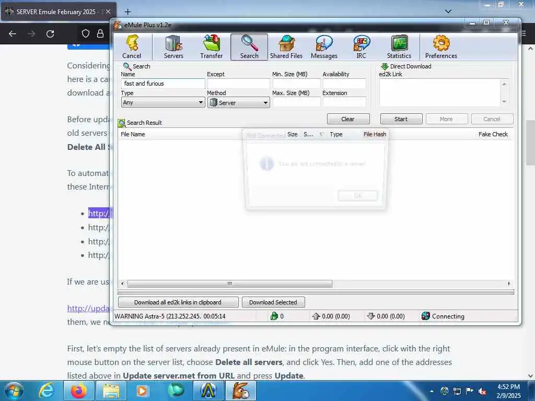Open the IRC toolbar section
Viewport: 535px width, 401px height.
pyautogui.click(x=362, y=47)
